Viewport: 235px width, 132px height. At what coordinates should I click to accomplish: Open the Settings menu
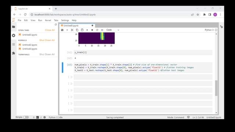[65, 20]
